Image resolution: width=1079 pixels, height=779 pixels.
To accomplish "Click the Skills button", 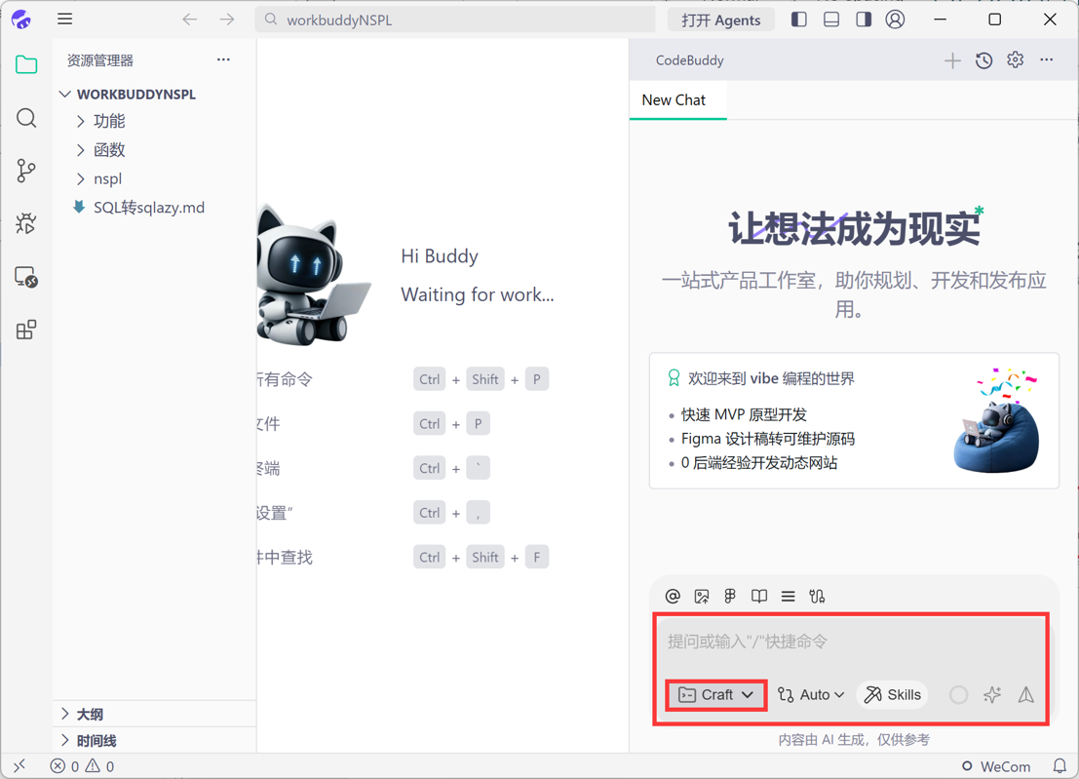I will pyautogui.click(x=893, y=695).
